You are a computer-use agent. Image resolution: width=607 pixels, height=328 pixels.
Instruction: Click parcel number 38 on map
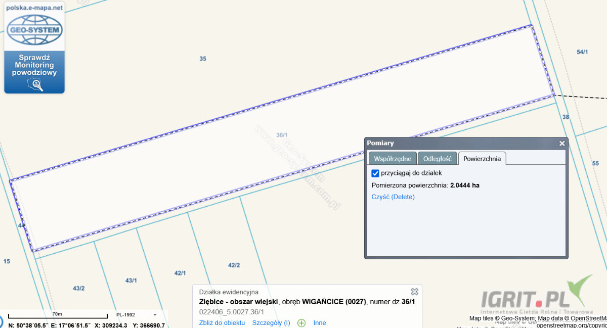(x=566, y=117)
